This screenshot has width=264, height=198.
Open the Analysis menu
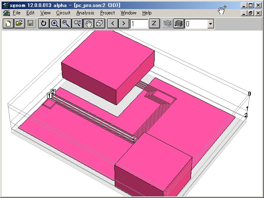85,13
